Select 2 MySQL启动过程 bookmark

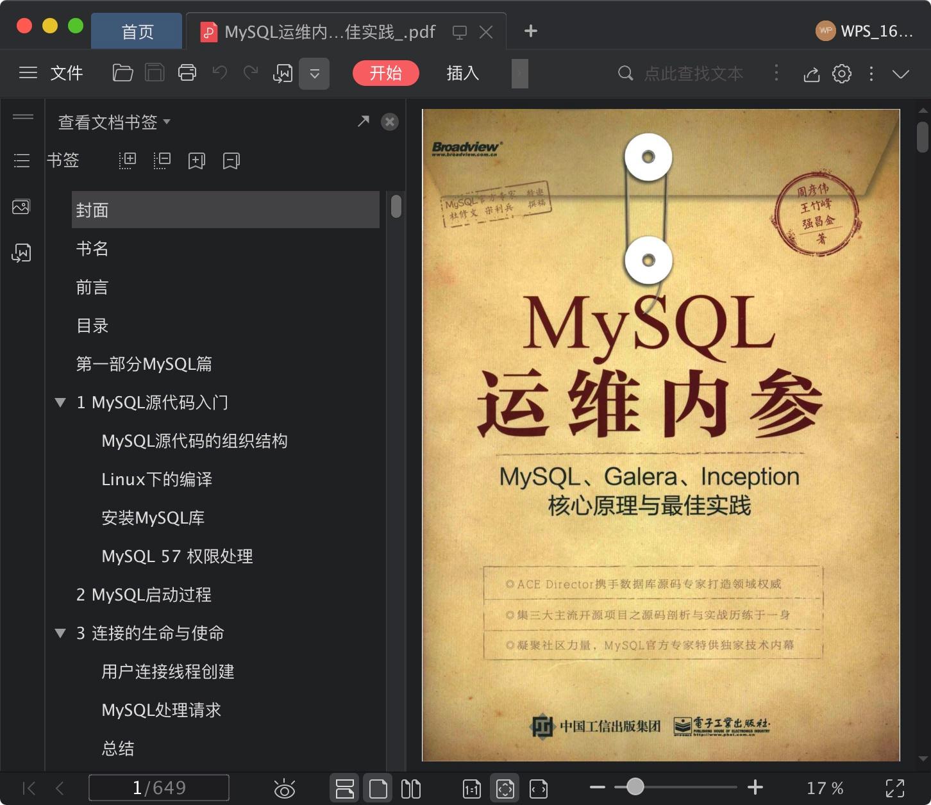[x=144, y=595]
